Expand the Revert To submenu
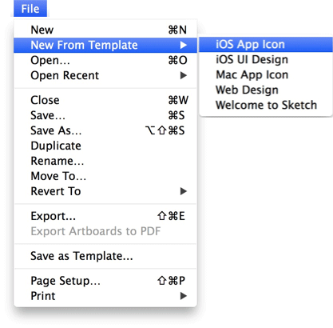 click(105, 191)
